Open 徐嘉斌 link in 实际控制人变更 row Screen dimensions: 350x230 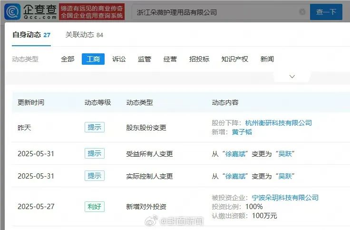pos(235,176)
